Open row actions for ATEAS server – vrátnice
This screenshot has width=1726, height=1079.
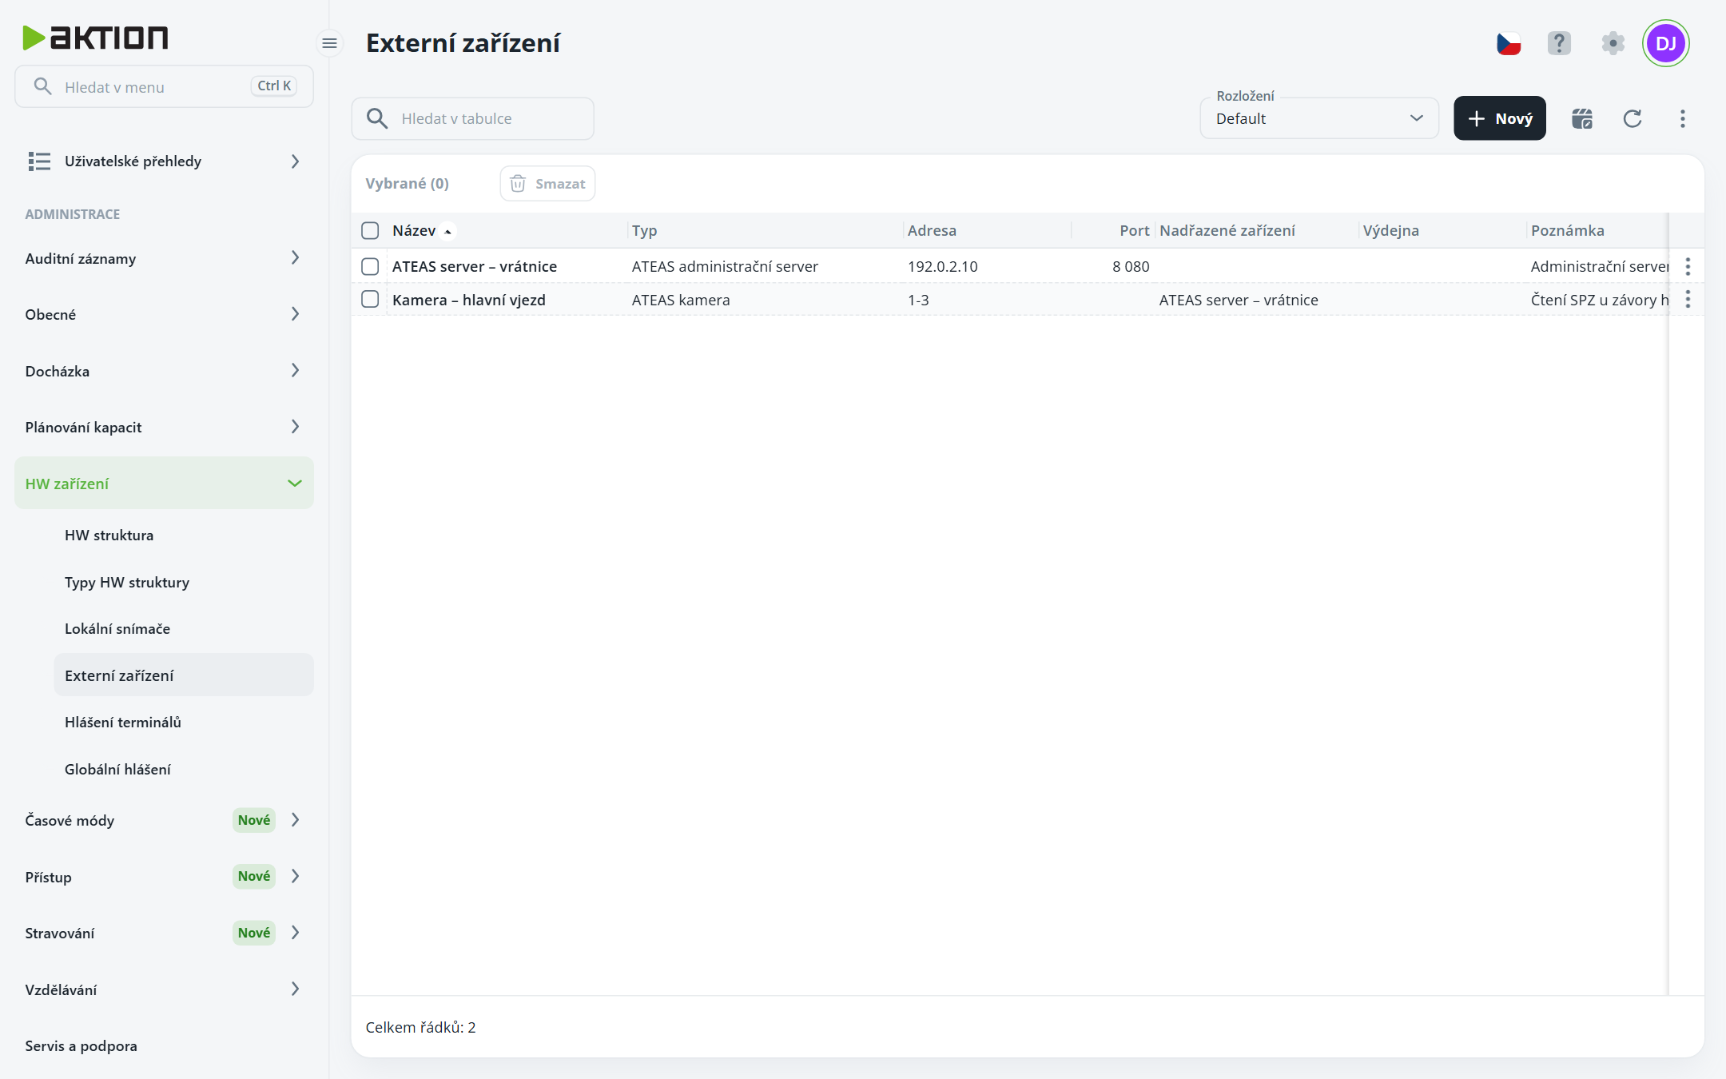tap(1688, 266)
